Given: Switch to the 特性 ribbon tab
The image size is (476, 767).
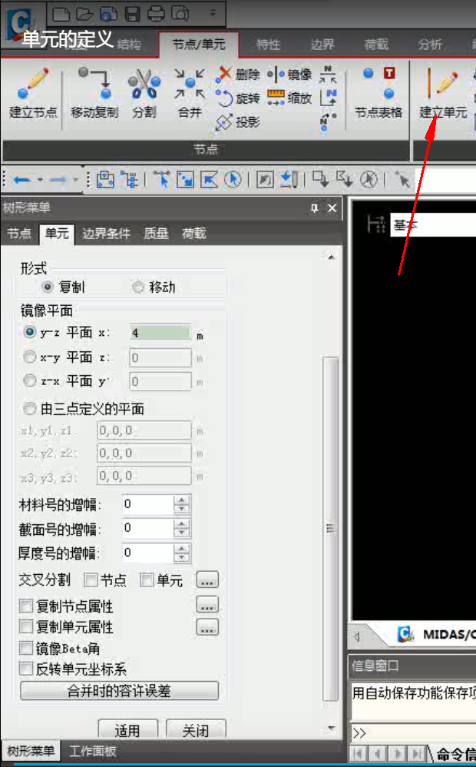Looking at the screenshot, I should pos(268,45).
